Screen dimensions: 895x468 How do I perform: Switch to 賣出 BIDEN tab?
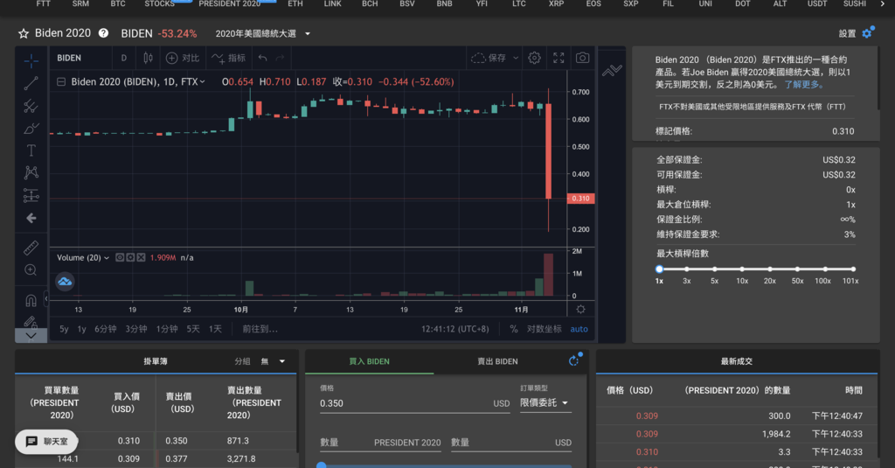(497, 361)
